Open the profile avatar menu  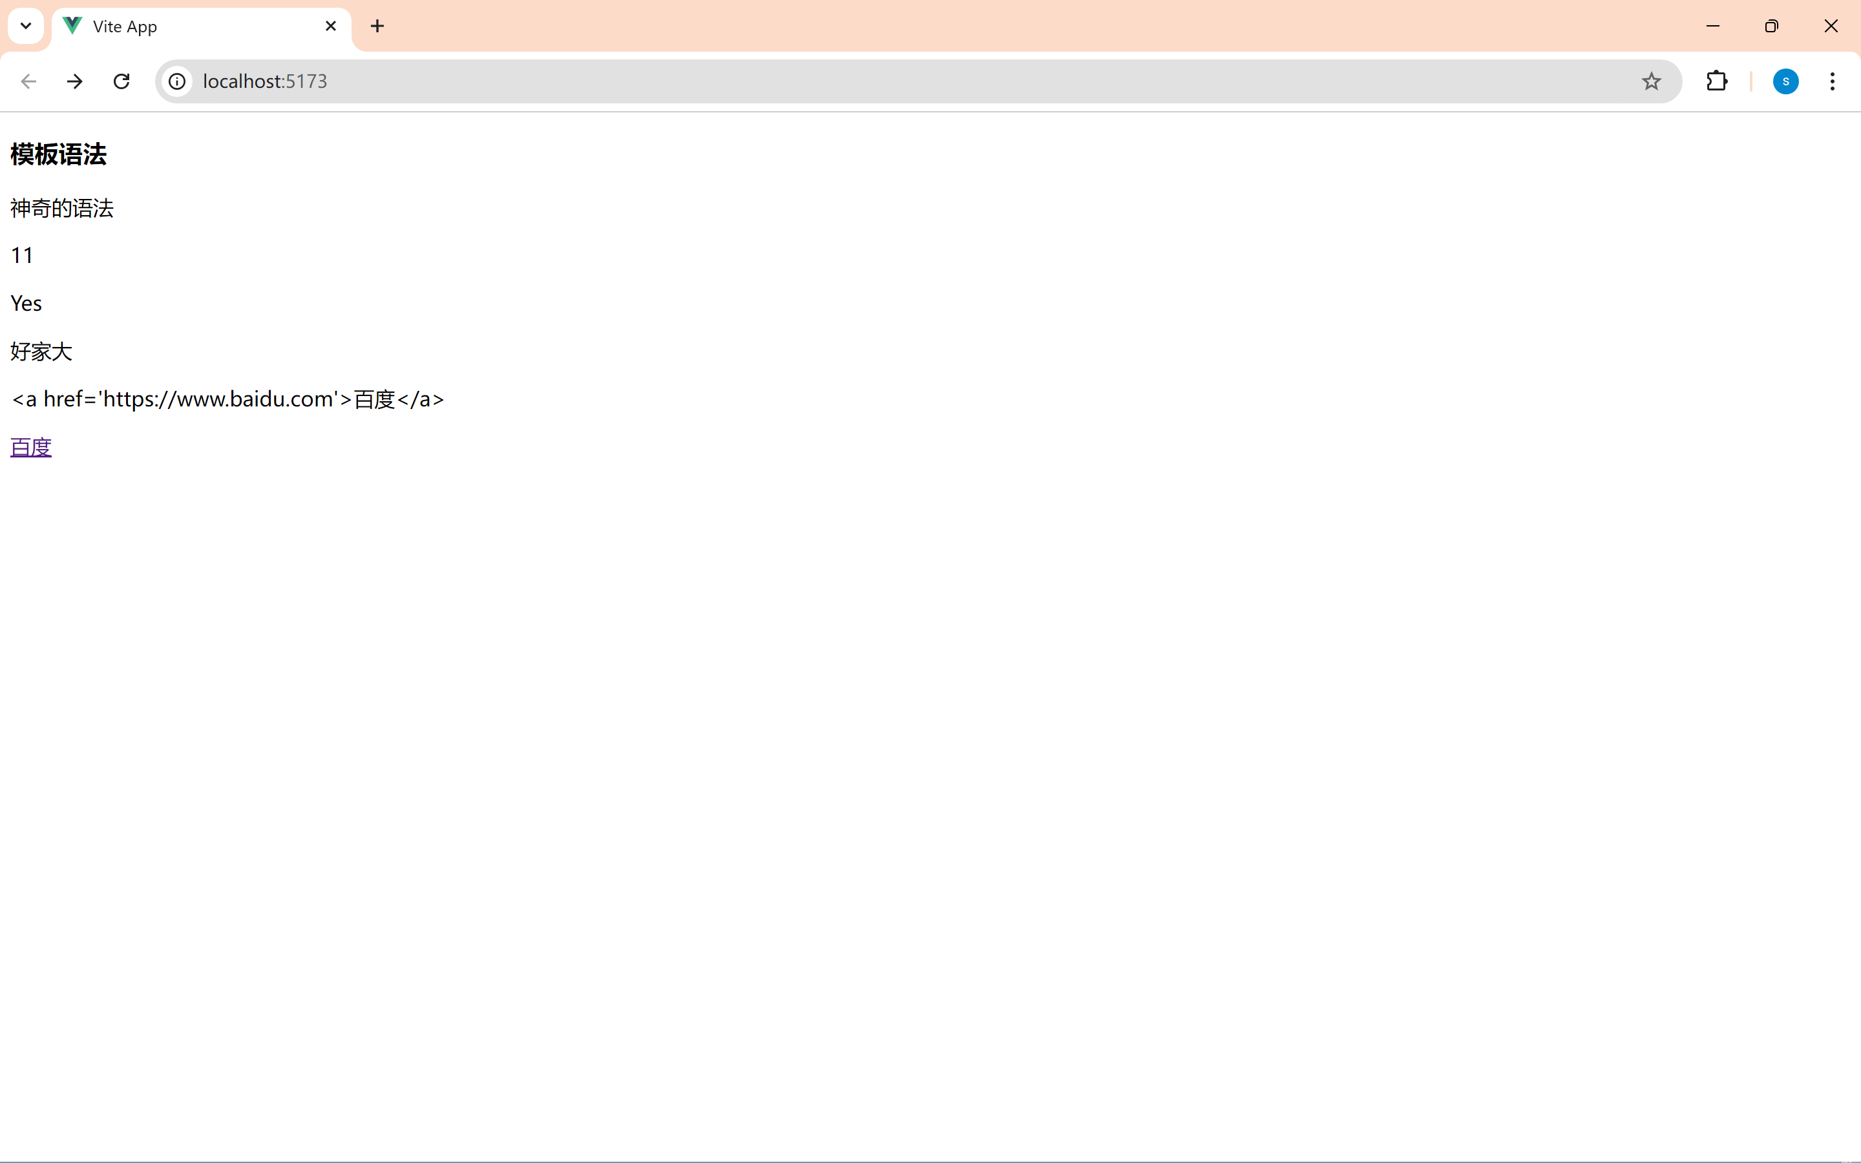pyautogui.click(x=1785, y=81)
